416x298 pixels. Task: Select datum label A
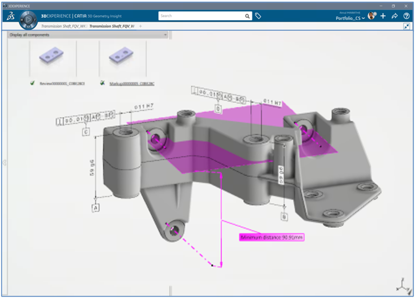pos(96,208)
